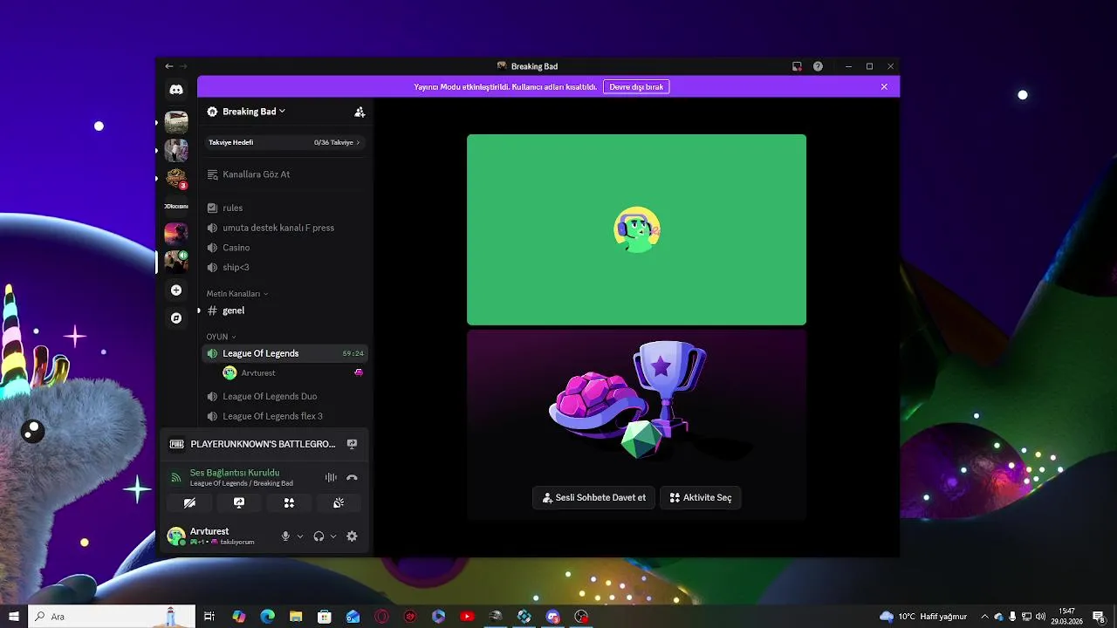The width and height of the screenshot is (1117, 628).
Task: Click Arvturest user avatar in bottom panel
Action: 176,536
